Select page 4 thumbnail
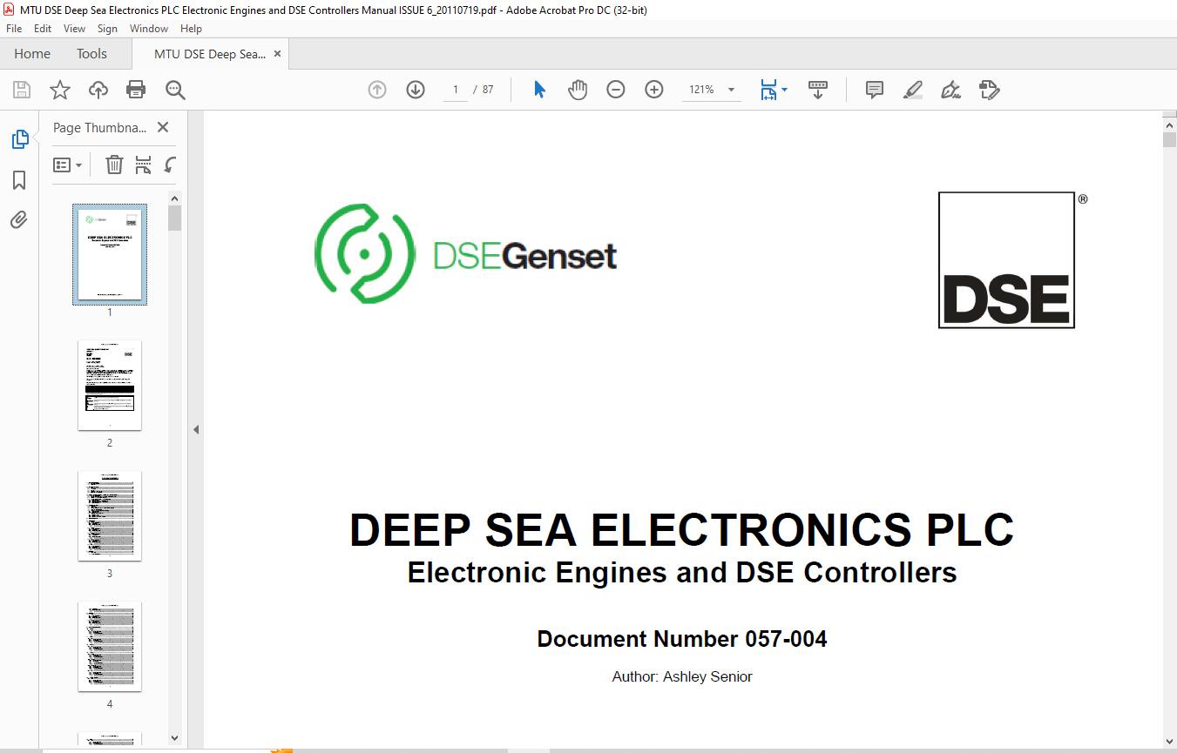 click(110, 646)
